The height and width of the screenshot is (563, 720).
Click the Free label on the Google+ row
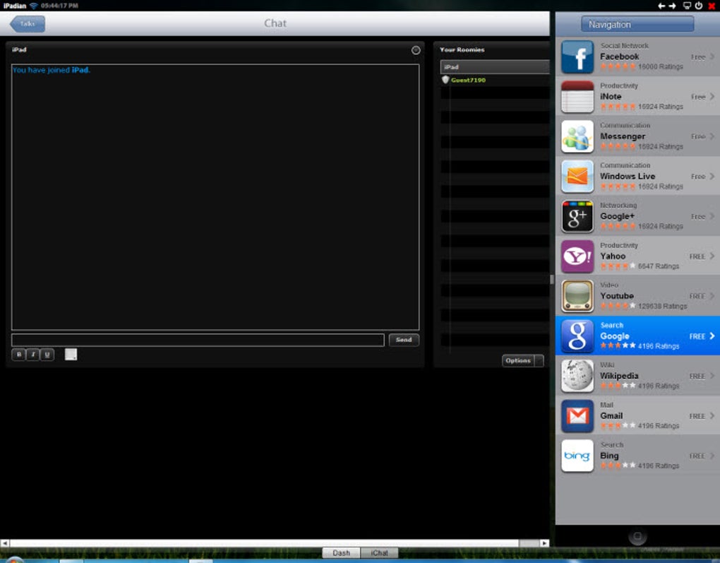coord(698,216)
